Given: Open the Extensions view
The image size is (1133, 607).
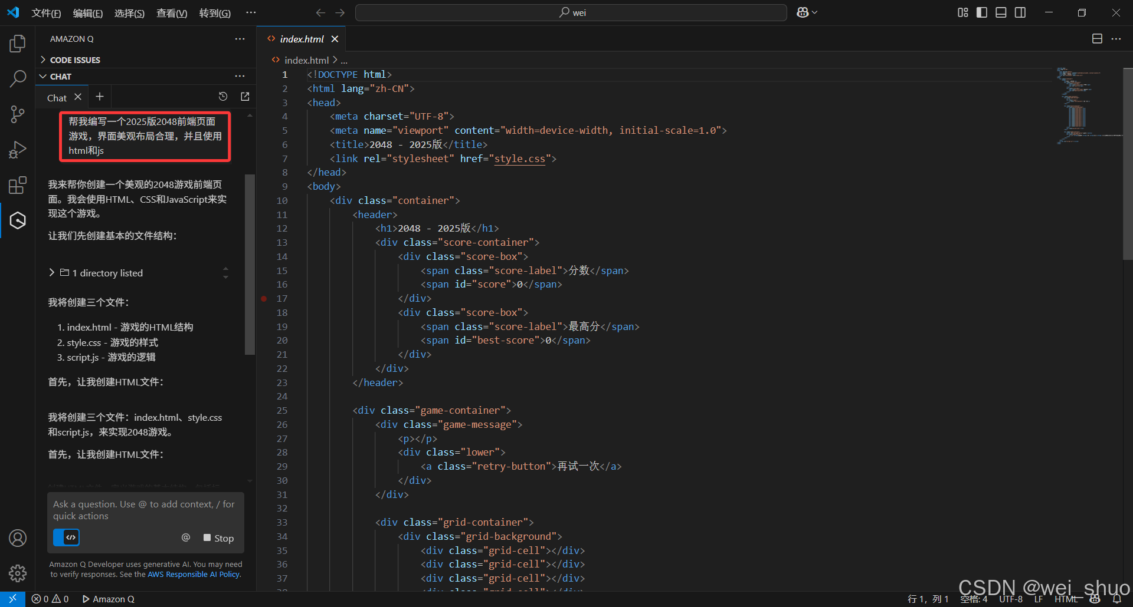Looking at the screenshot, I should pyautogui.click(x=18, y=185).
